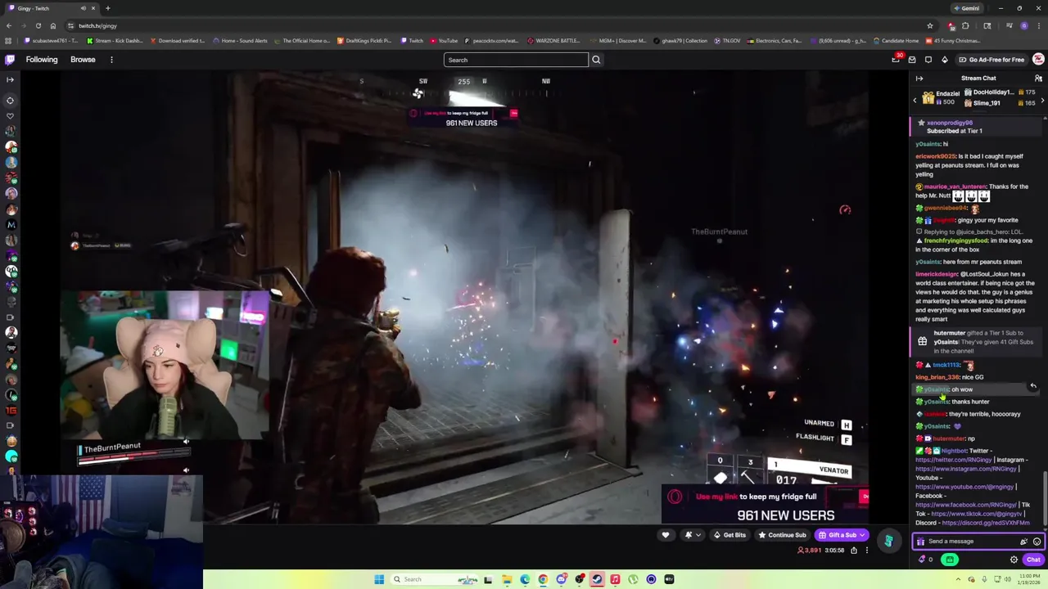The width and height of the screenshot is (1048, 589).
Task: Open the browser home page button
Action: [53, 25]
